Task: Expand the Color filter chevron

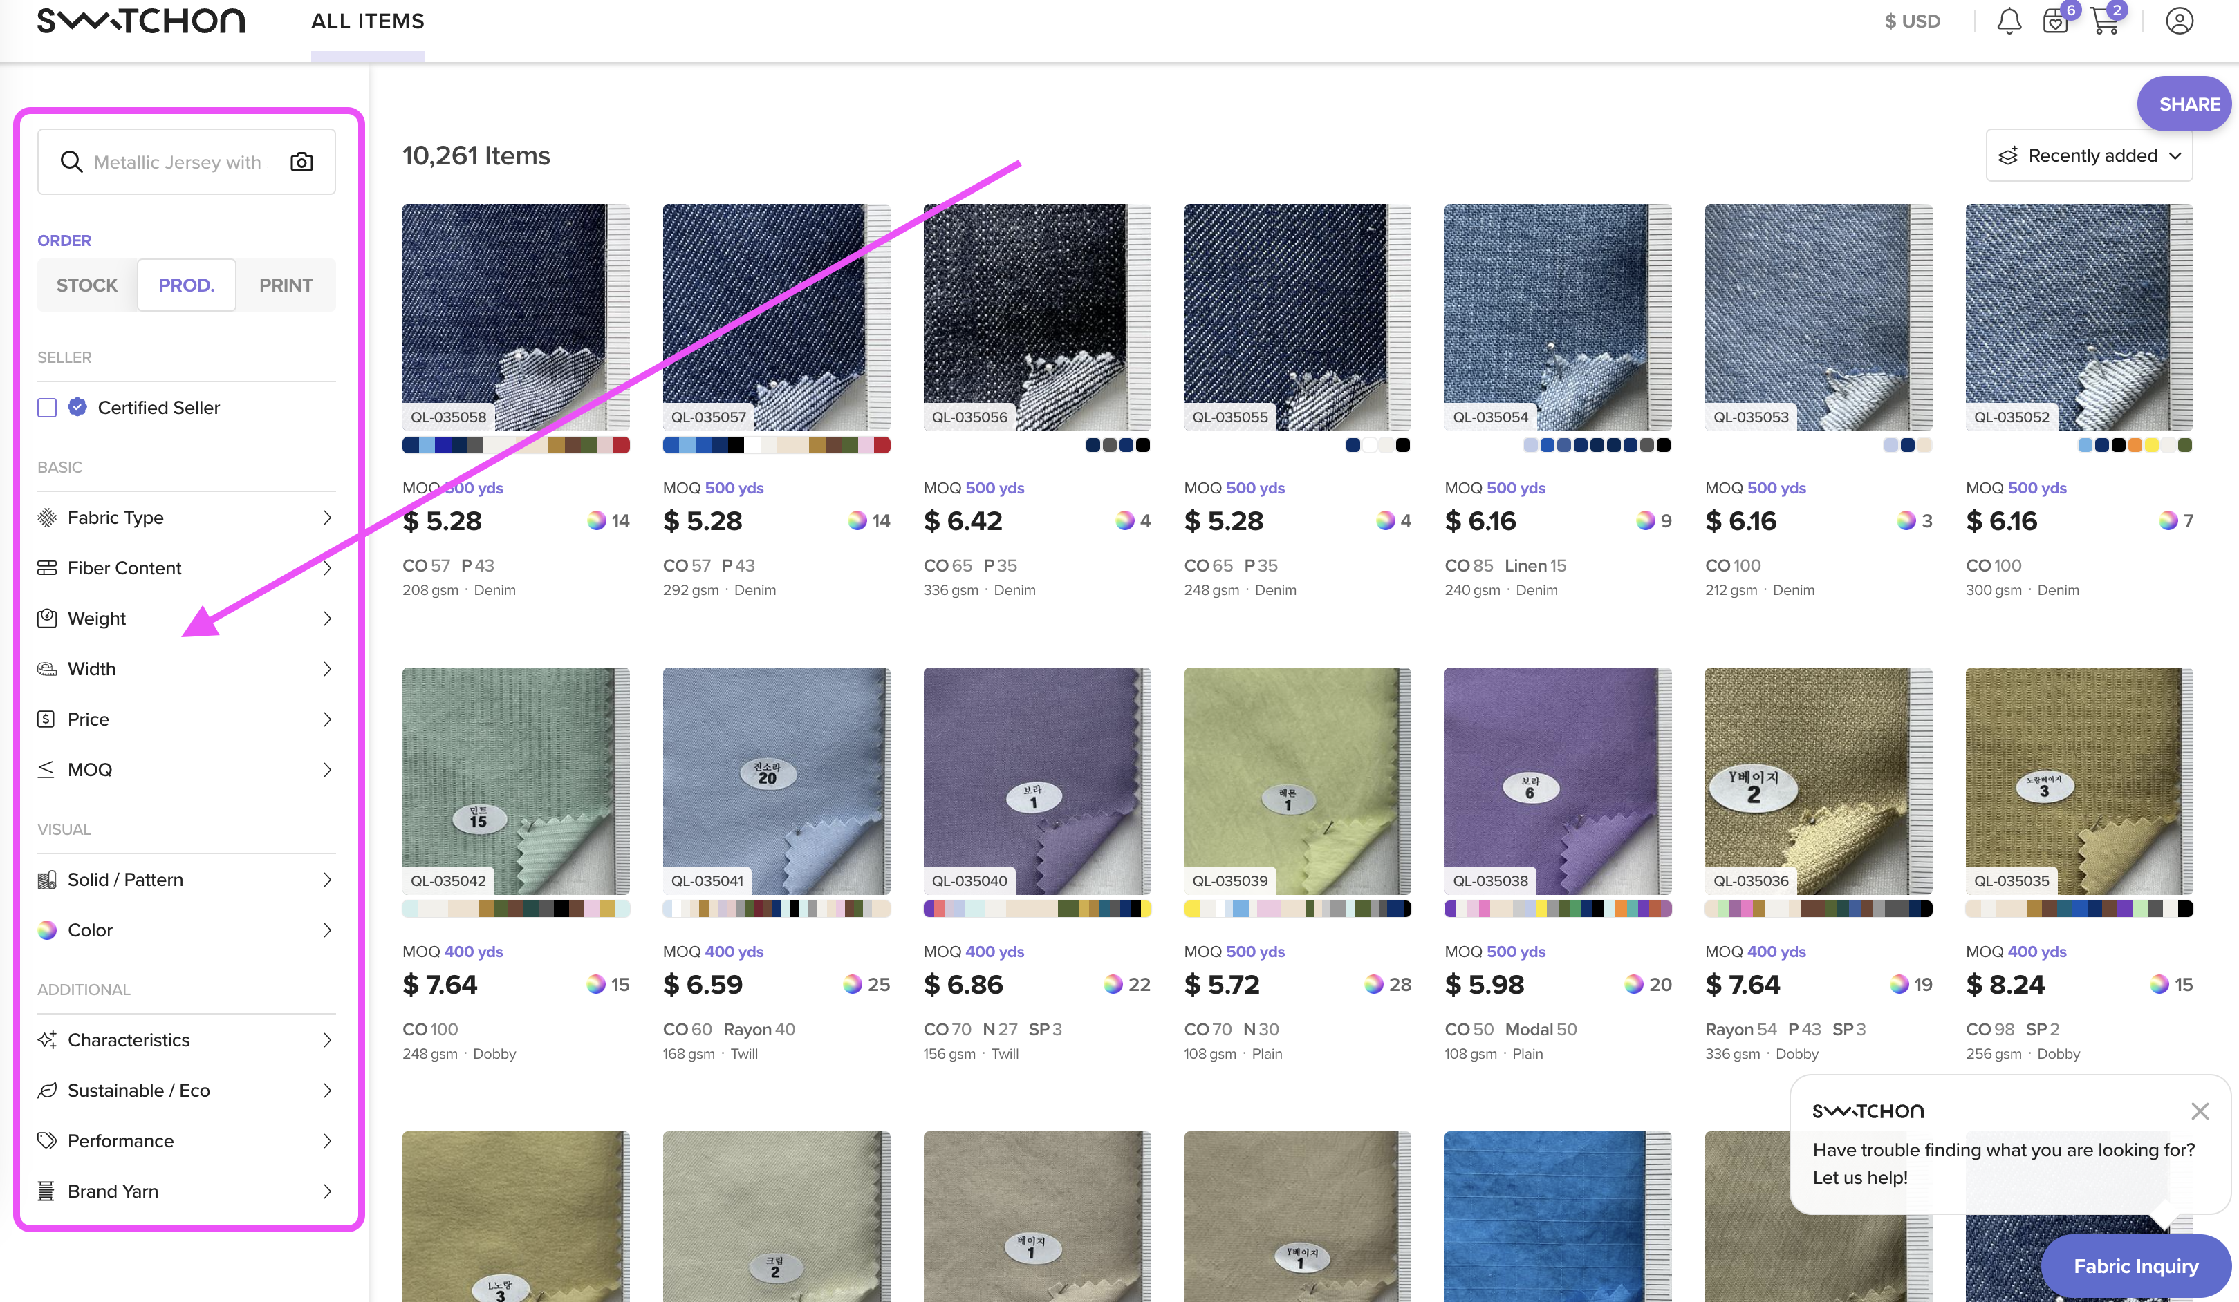Action: pyautogui.click(x=327, y=930)
